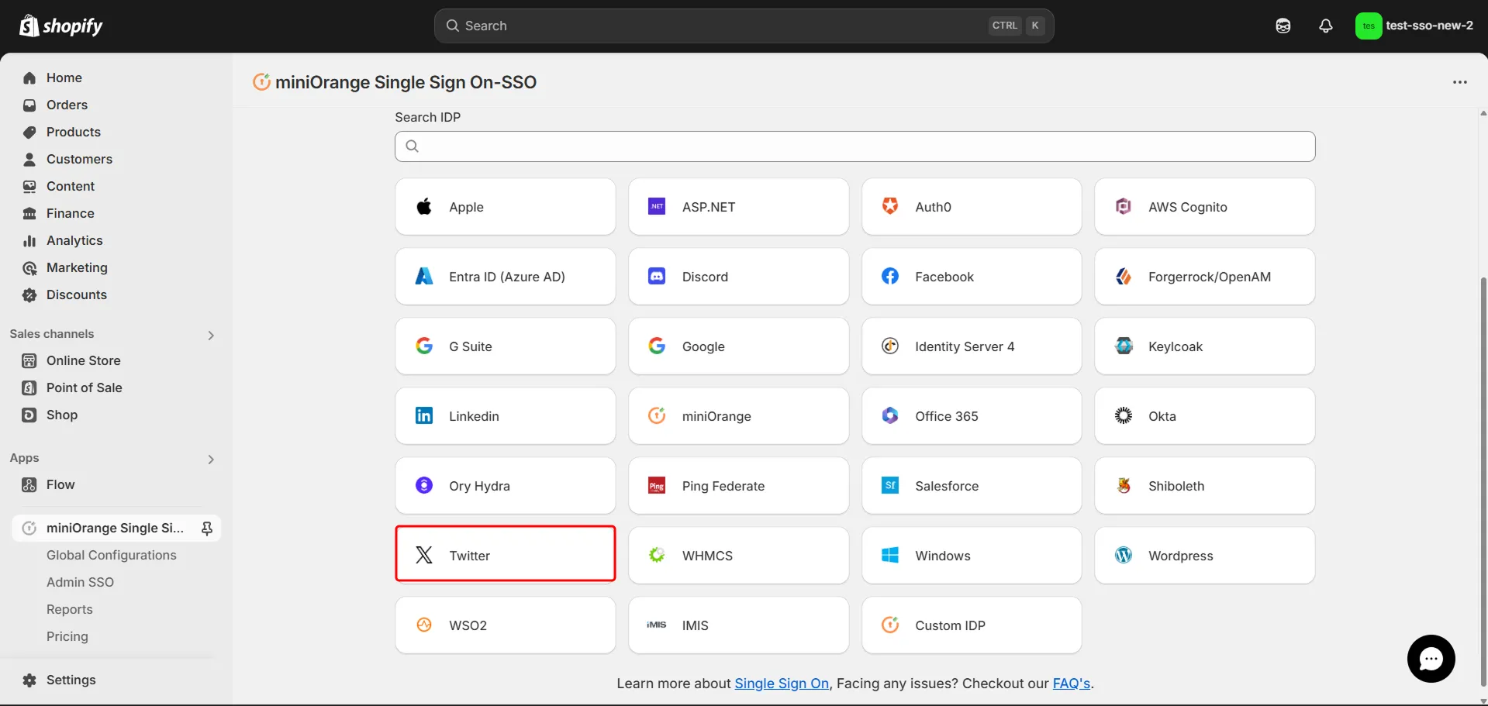Click the AWS Cognito icon
The image size is (1488, 706).
pyautogui.click(x=1123, y=206)
